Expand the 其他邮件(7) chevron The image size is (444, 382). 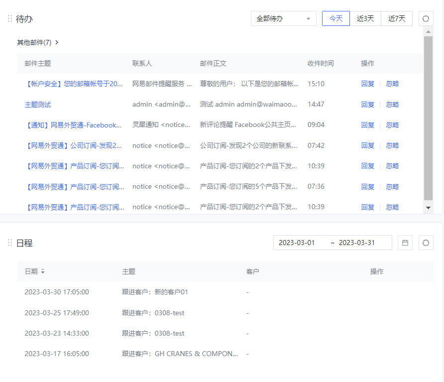point(57,42)
